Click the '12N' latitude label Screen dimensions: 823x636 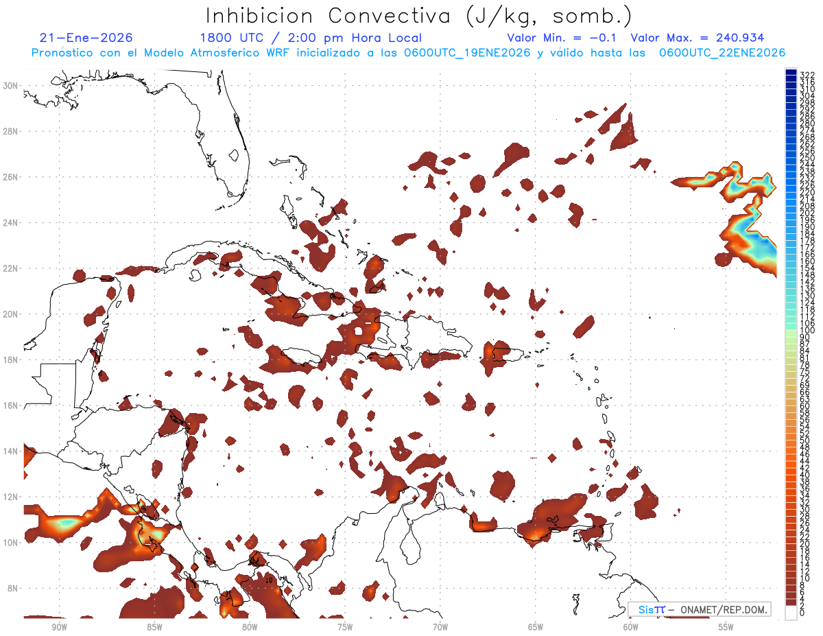click(x=11, y=497)
